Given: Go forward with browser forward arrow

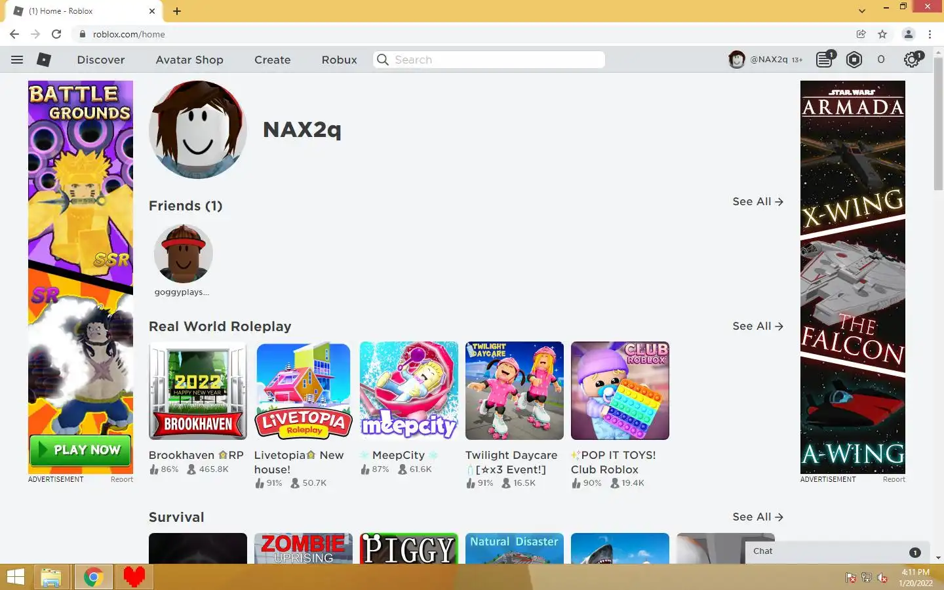Looking at the screenshot, I should pyautogui.click(x=35, y=34).
